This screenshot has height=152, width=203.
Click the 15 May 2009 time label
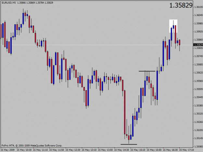click(x=8, y=150)
